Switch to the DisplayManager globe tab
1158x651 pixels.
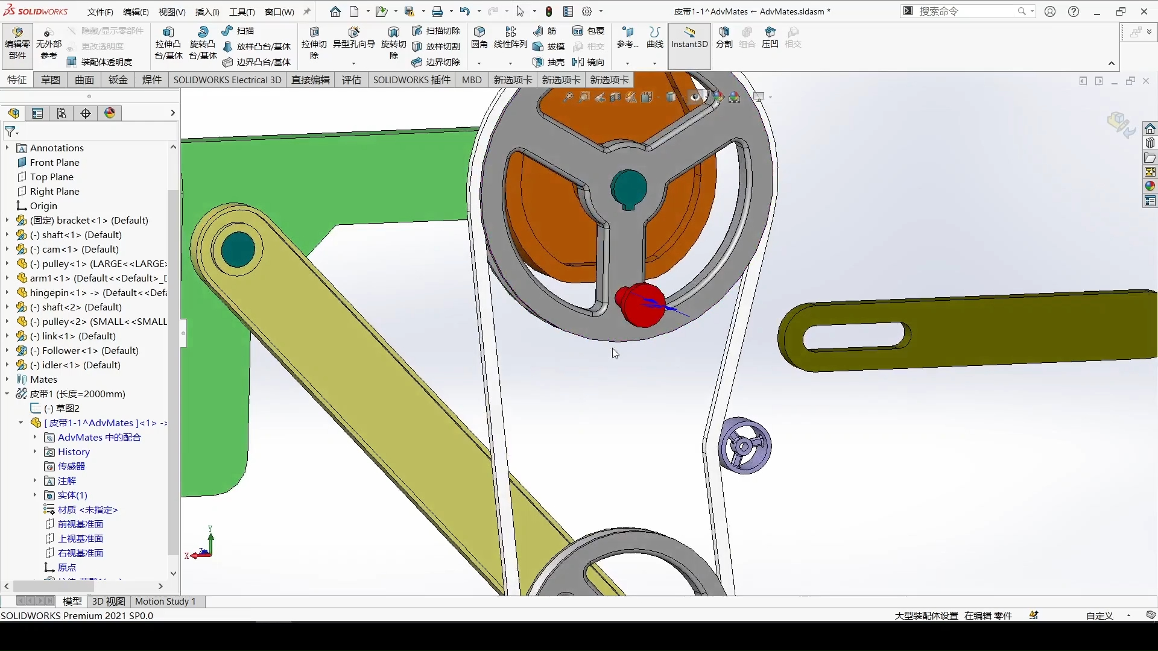tap(110, 113)
